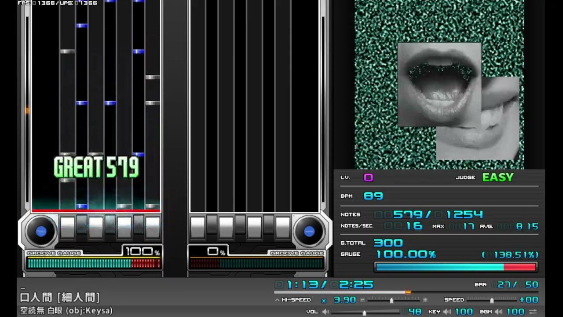Click the AVG. value 8.15

point(527,226)
